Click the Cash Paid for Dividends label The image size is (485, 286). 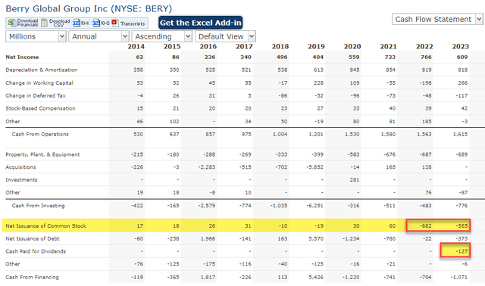click(x=36, y=251)
